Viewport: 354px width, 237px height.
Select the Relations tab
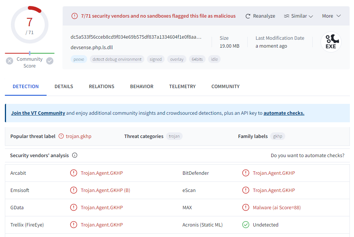[101, 87]
